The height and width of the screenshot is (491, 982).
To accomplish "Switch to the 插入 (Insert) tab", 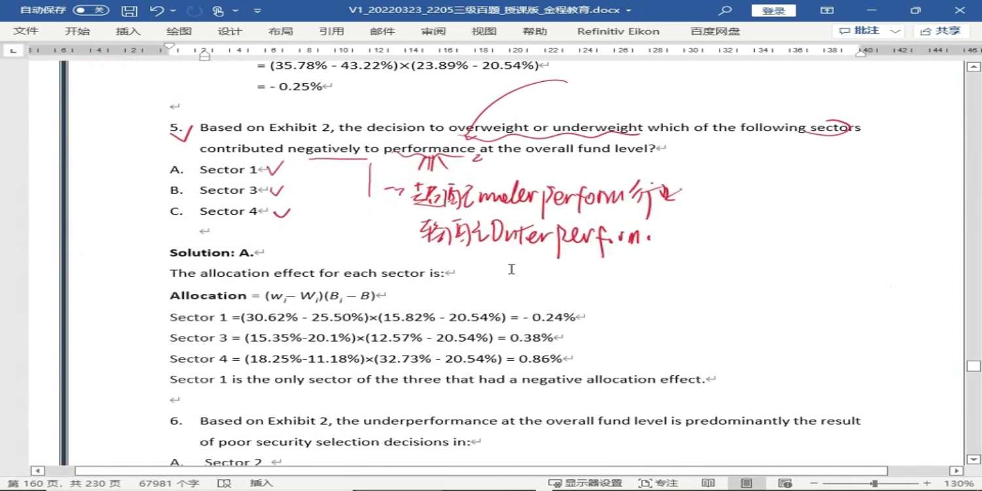I will point(128,31).
